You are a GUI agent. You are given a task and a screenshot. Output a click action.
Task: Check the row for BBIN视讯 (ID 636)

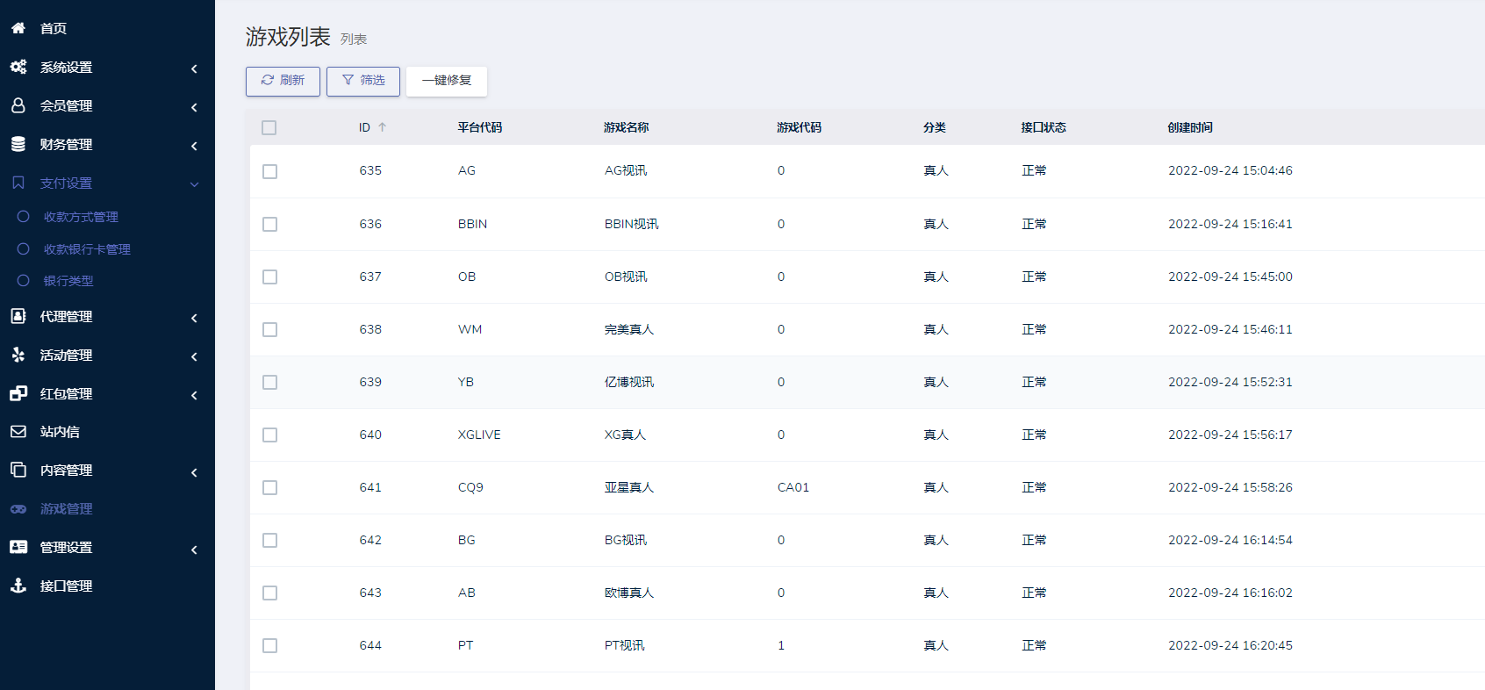click(269, 224)
